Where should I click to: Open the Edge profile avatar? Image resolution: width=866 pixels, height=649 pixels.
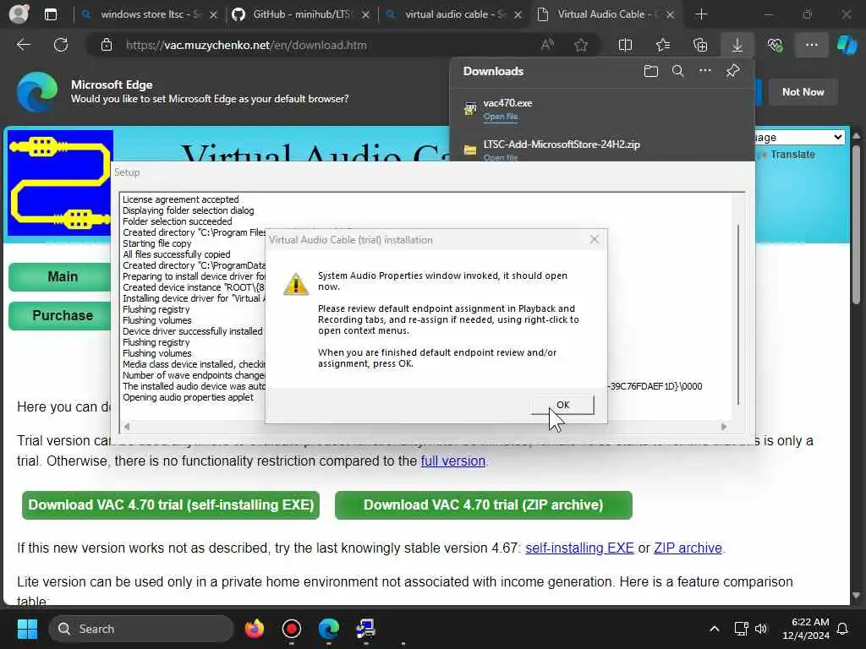tap(19, 14)
